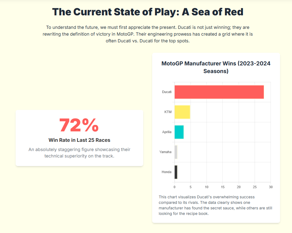Click the large 72% statistic
The image size is (292, 233).
pyautogui.click(x=79, y=125)
